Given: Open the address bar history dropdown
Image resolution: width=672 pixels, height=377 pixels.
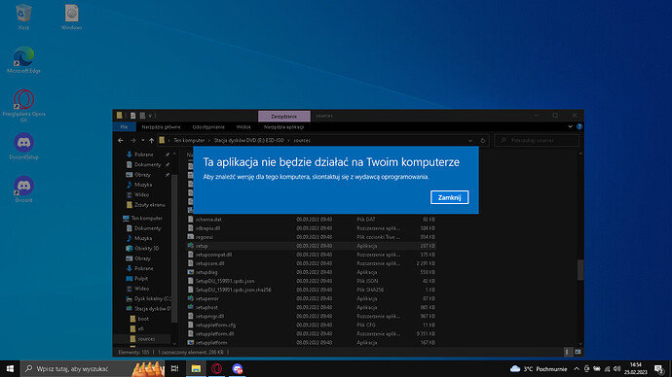Looking at the screenshot, I should [x=470, y=140].
